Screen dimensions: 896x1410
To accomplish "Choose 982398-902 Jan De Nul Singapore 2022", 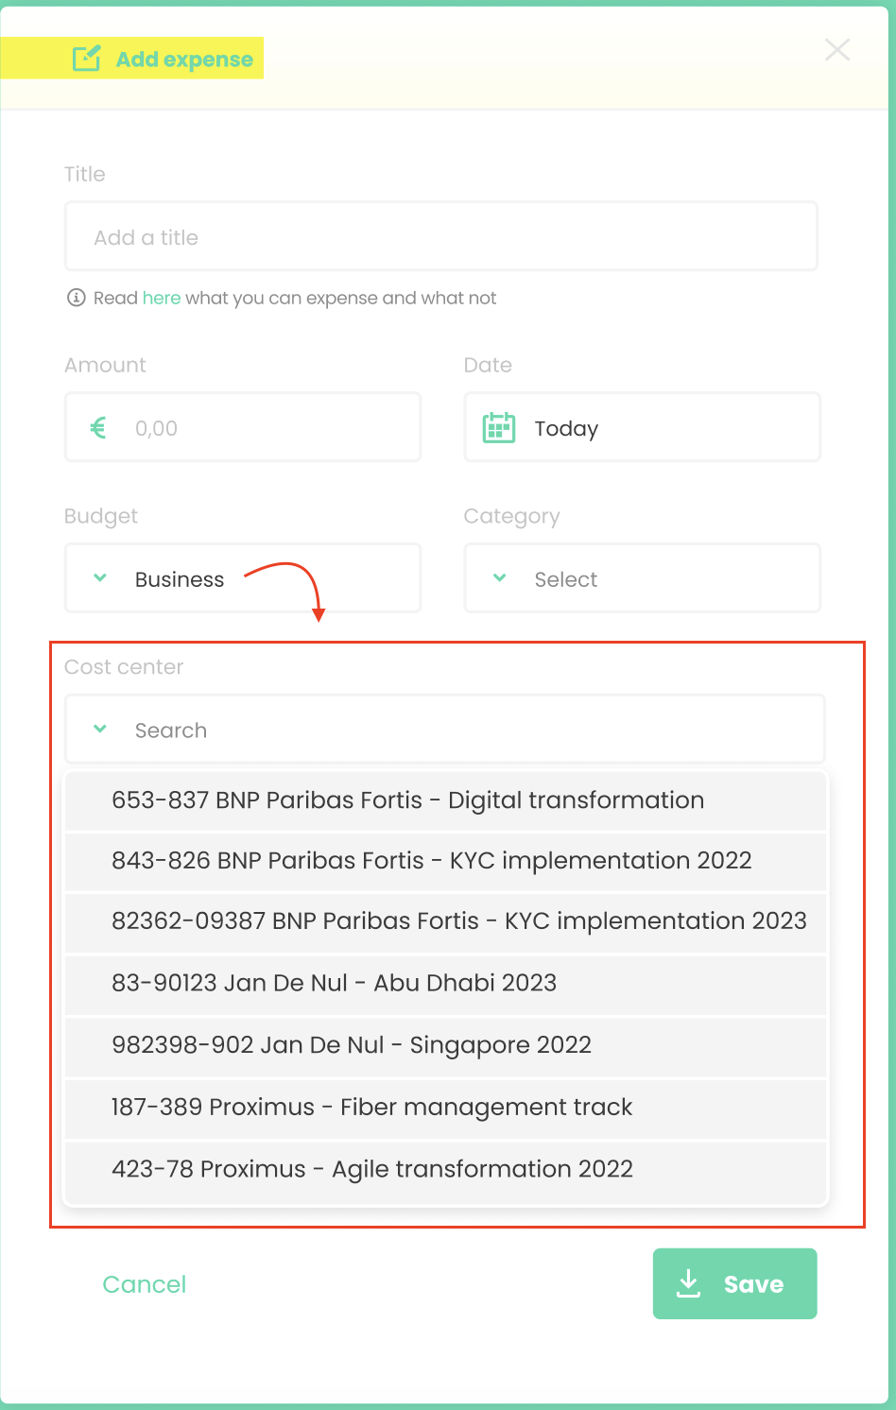I will pyautogui.click(x=445, y=1046).
